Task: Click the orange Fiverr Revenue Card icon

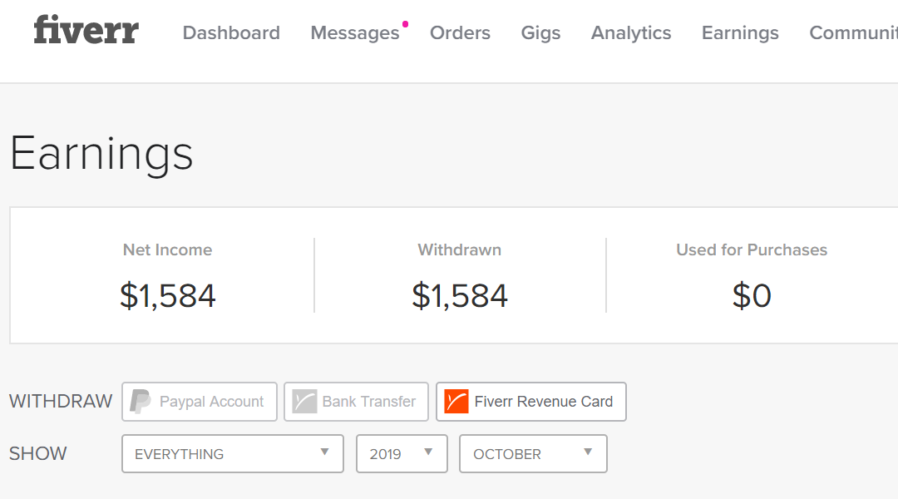Action: [x=456, y=401]
